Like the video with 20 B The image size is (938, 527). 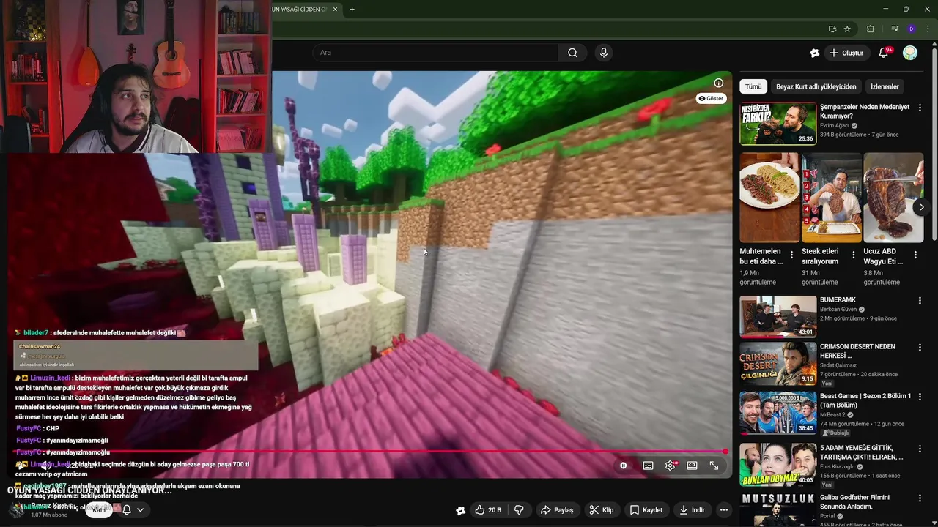point(488,510)
